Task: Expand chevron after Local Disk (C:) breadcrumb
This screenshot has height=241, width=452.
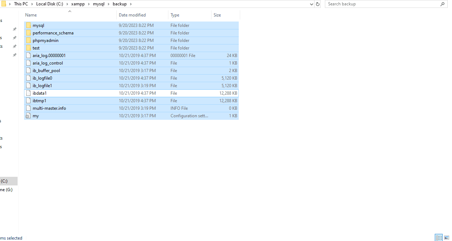Action: 67,4
